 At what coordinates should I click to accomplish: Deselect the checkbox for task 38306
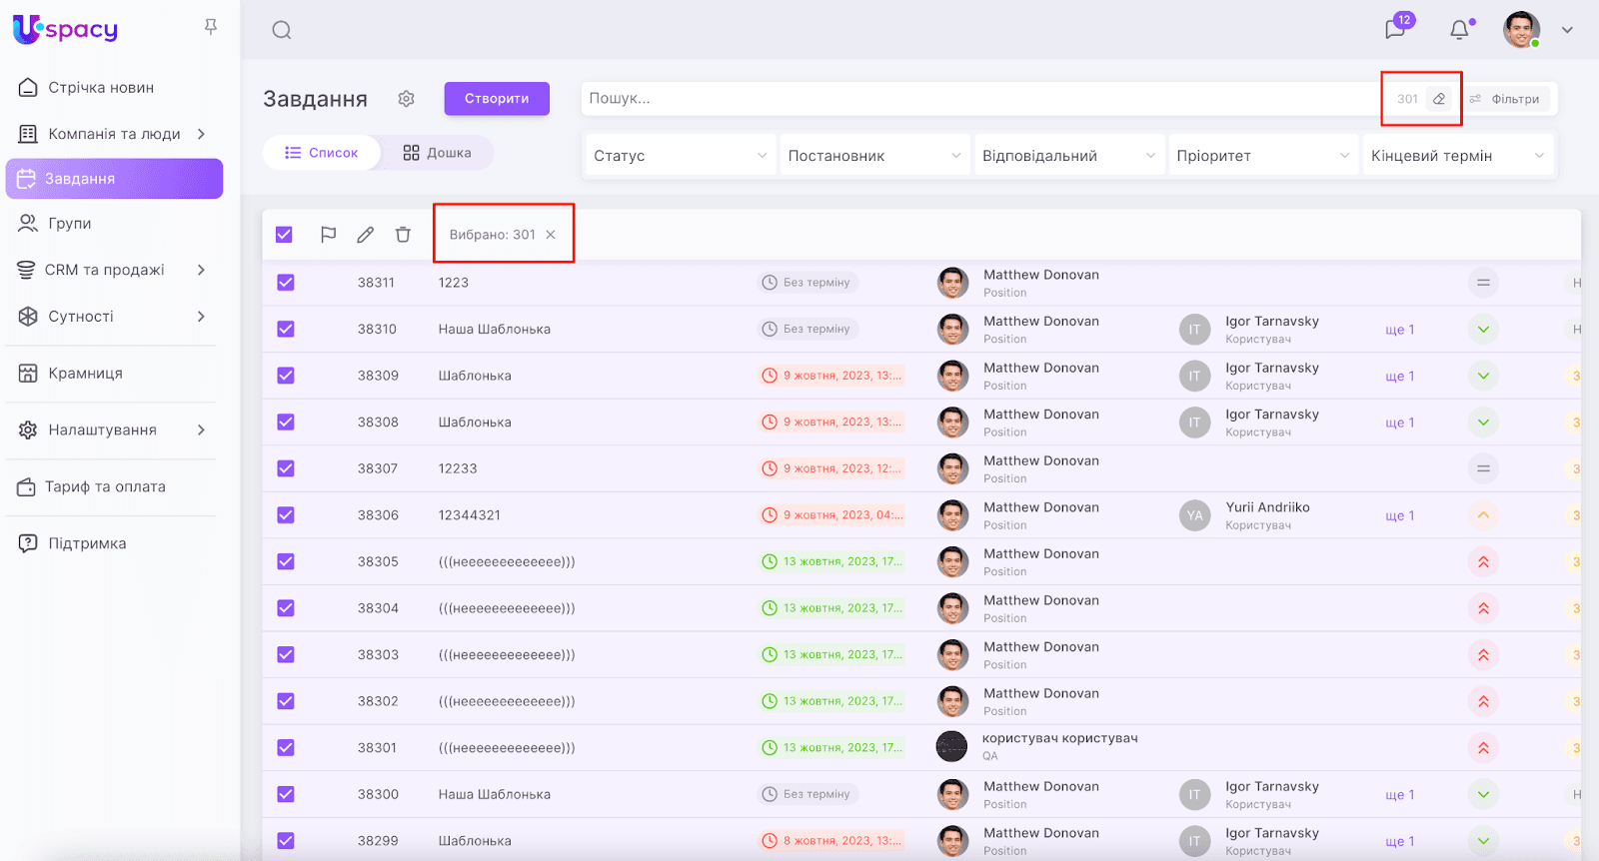286,515
